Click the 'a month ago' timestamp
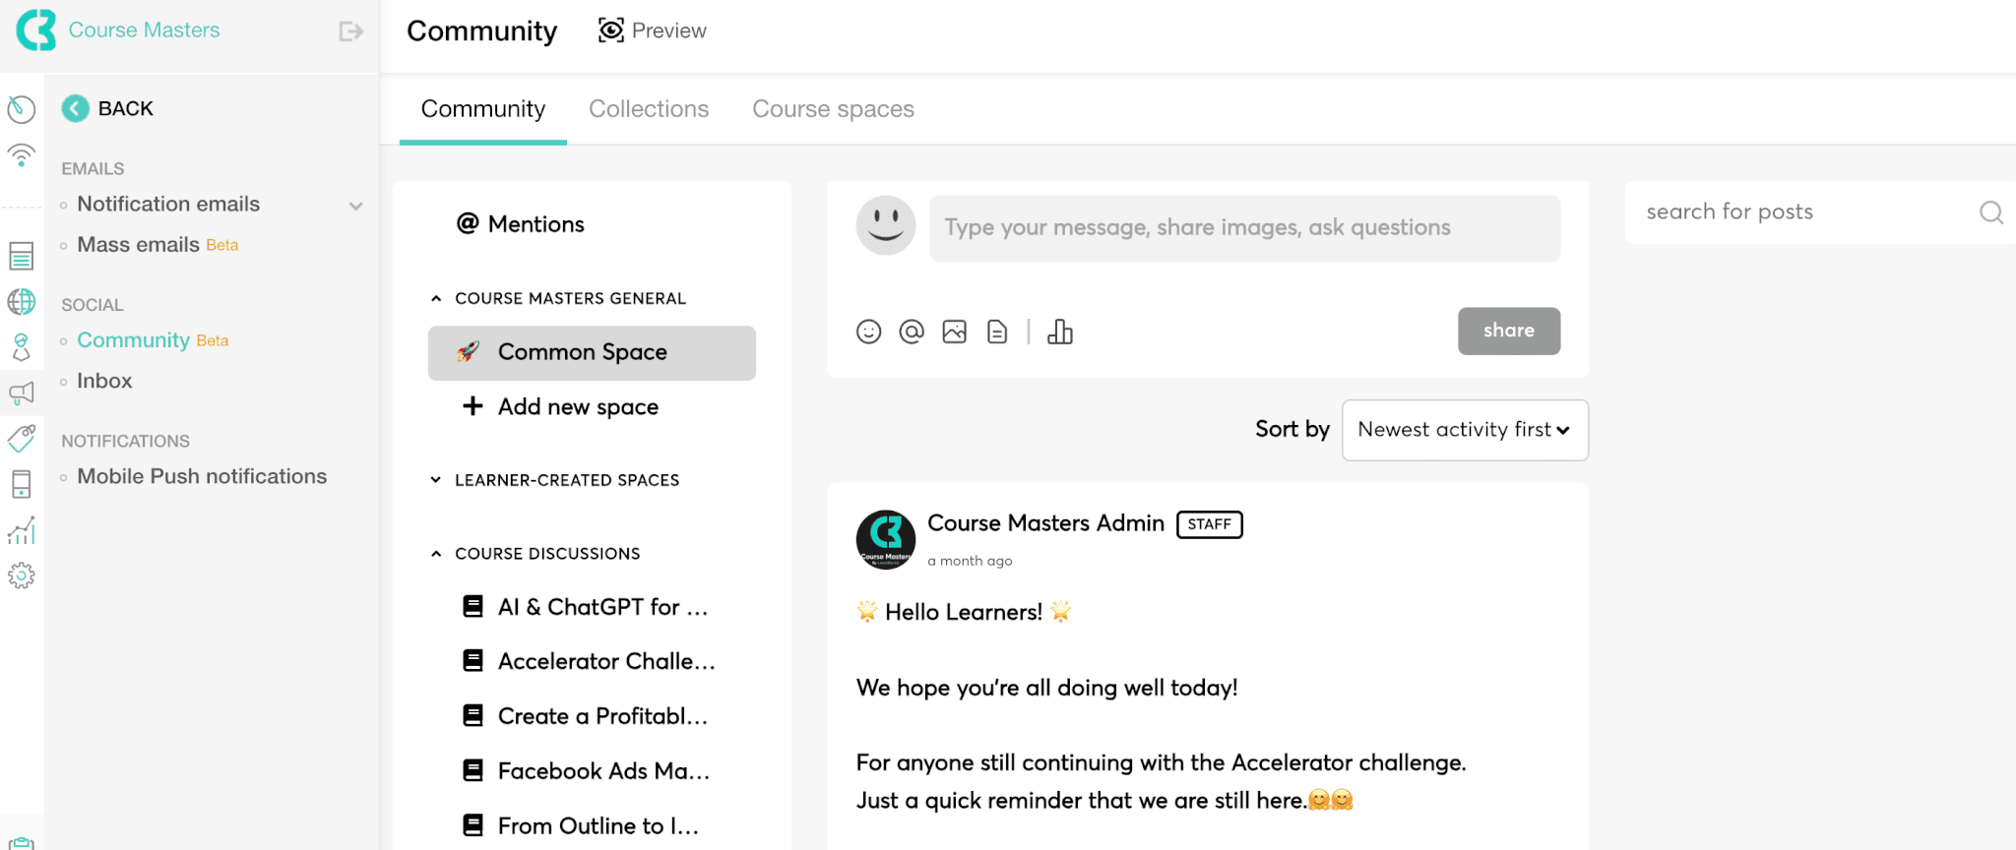 970,561
